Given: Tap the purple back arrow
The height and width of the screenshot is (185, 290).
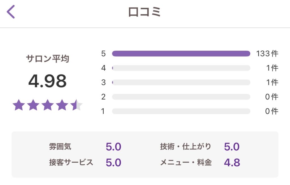Looking at the screenshot, I should tap(11, 12).
